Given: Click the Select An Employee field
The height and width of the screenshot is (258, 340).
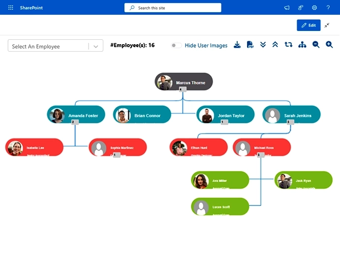Looking at the screenshot, I should (56, 46).
